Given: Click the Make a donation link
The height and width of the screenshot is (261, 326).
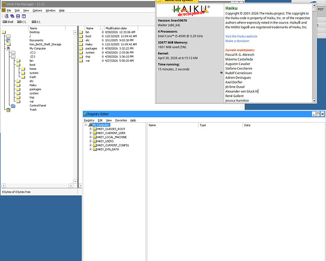Looking at the screenshot, I should pos(237,41).
